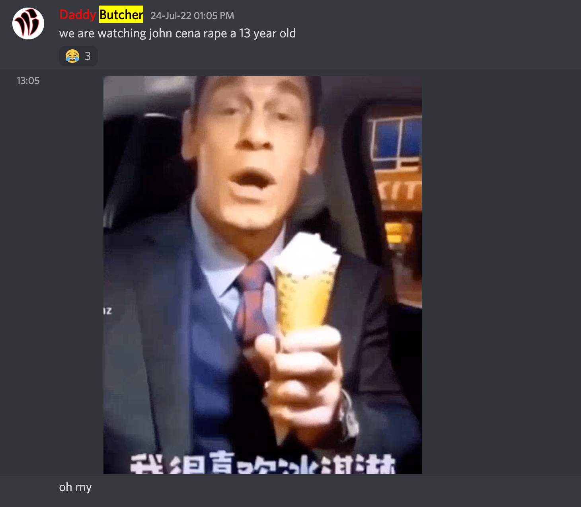Click the compact 13:05 timestamp
The height and width of the screenshot is (507, 581).
pos(28,81)
